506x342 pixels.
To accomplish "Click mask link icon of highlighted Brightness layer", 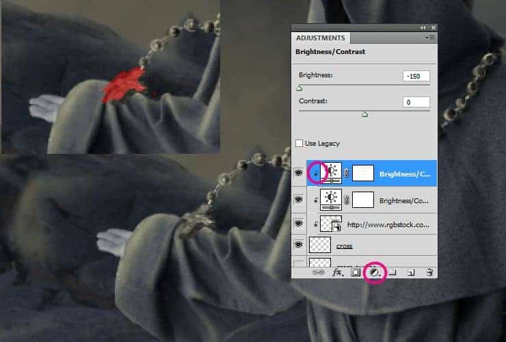I will 347,174.
